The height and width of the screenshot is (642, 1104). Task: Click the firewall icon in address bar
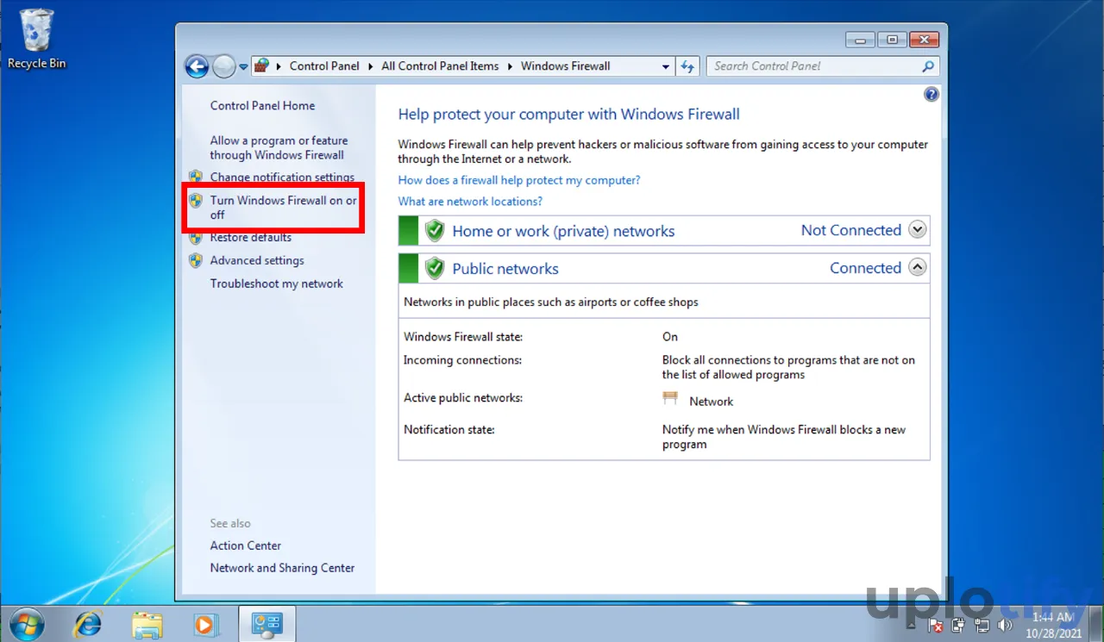[x=262, y=66]
